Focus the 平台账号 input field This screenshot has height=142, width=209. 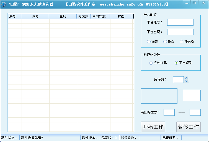click(x=180, y=22)
